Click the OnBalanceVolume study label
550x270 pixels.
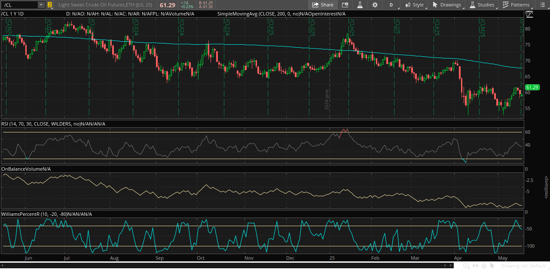point(26,169)
